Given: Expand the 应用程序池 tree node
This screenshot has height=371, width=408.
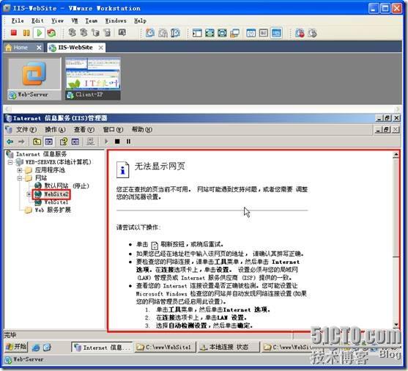Looking at the screenshot, I should pyautogui.click(x=20, y=170).
